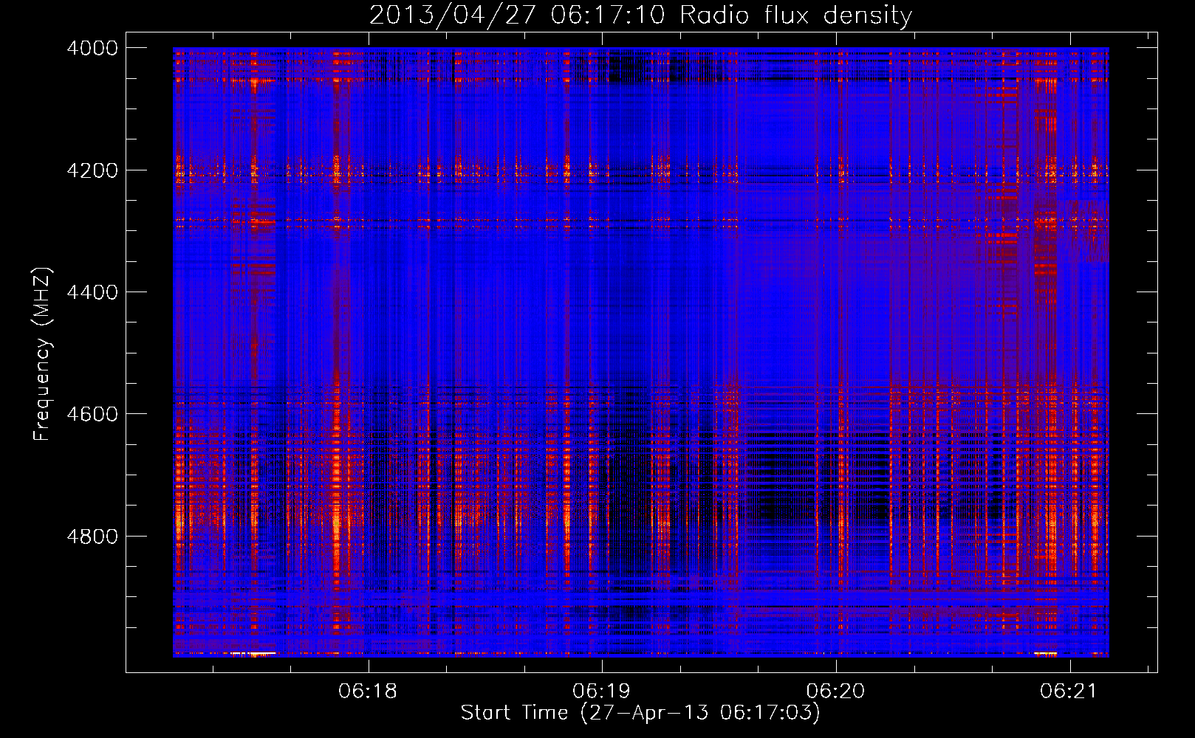Click the 06:21 time tick label
Screen dimensions: 1195x738
pos(1069,692)
